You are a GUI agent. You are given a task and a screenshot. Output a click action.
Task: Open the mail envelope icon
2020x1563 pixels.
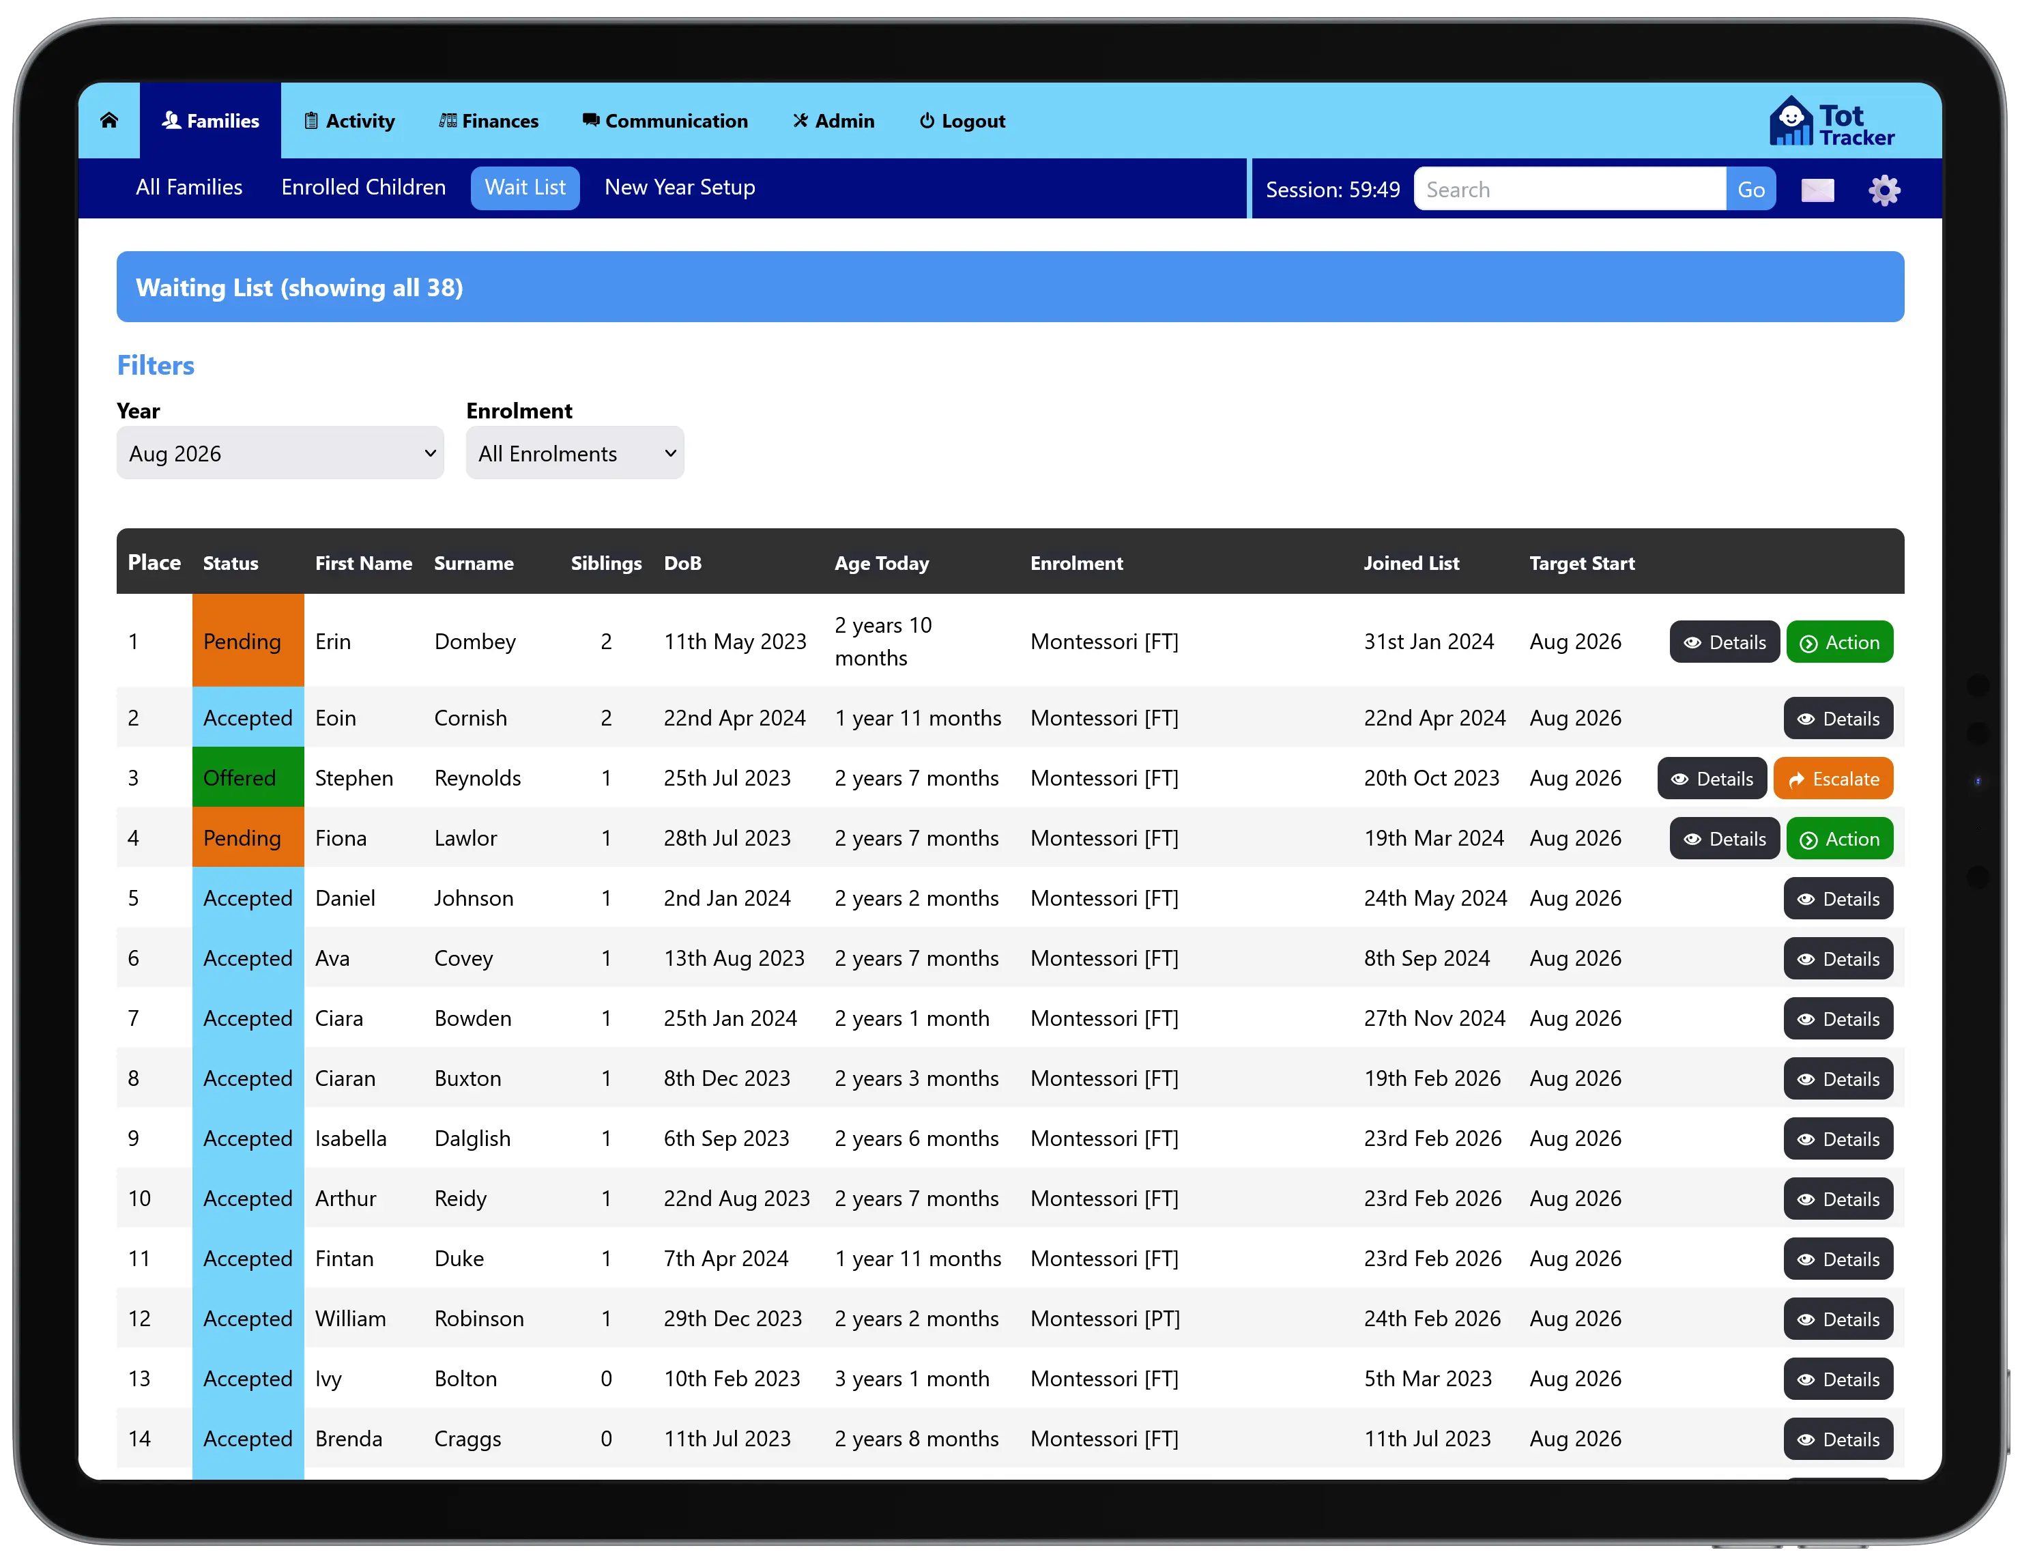tap(1817, 190)
